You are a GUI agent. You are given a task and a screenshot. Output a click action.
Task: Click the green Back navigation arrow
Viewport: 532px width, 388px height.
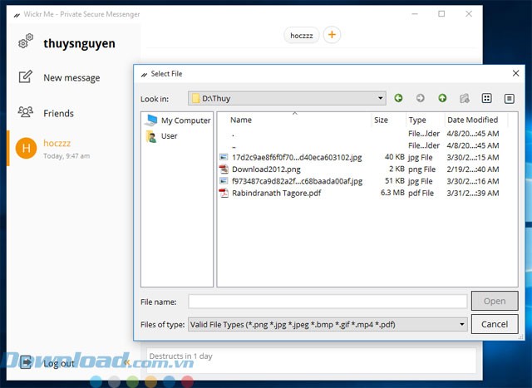399,98
